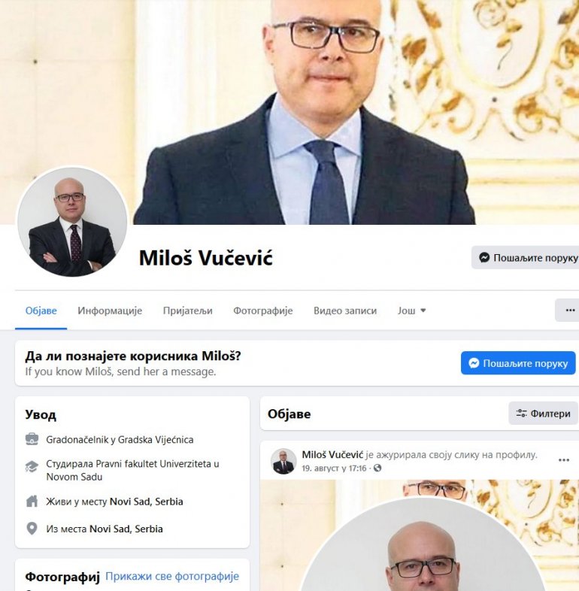Click the Messenger icon in the blue message button

pos(474,363)
